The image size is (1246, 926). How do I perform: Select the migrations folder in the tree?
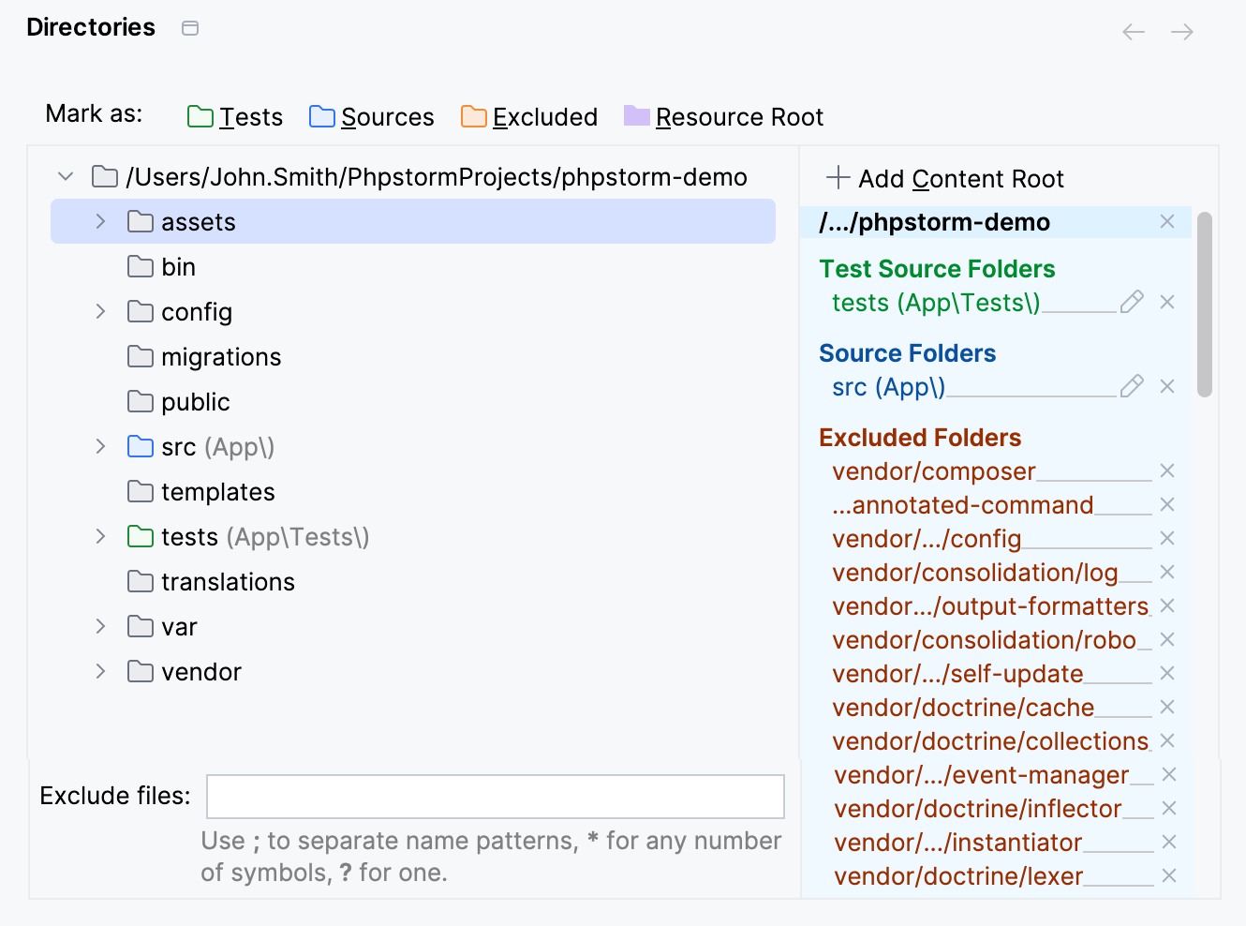pos(221,356)
